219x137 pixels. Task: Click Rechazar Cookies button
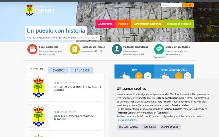coord(128,127)
